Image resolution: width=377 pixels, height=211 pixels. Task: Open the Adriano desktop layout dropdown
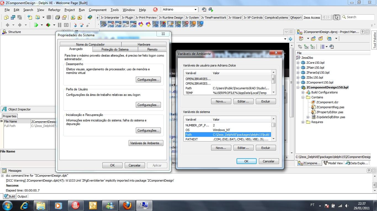[195, 10]
